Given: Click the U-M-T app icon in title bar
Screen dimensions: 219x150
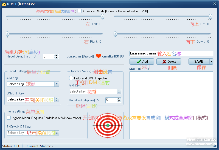Looking at the screenshot, I should point(4,4).
